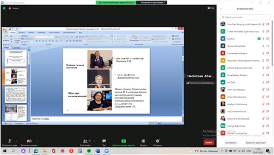274x155 pixels.
Task: Click Пригласить button in participants panel
Action: click(231, 143)
